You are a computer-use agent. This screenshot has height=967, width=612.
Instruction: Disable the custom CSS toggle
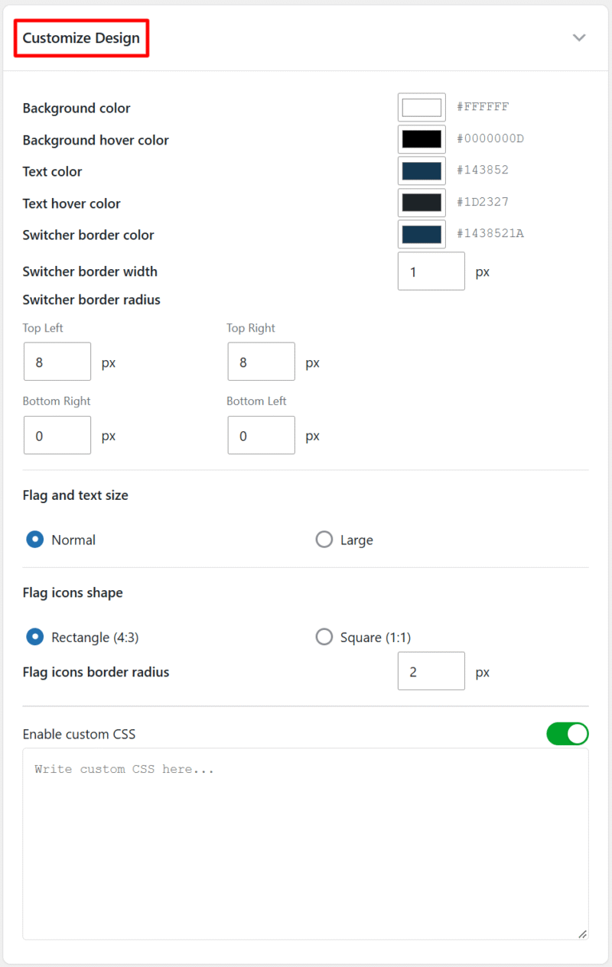click(x=568, y=734)
